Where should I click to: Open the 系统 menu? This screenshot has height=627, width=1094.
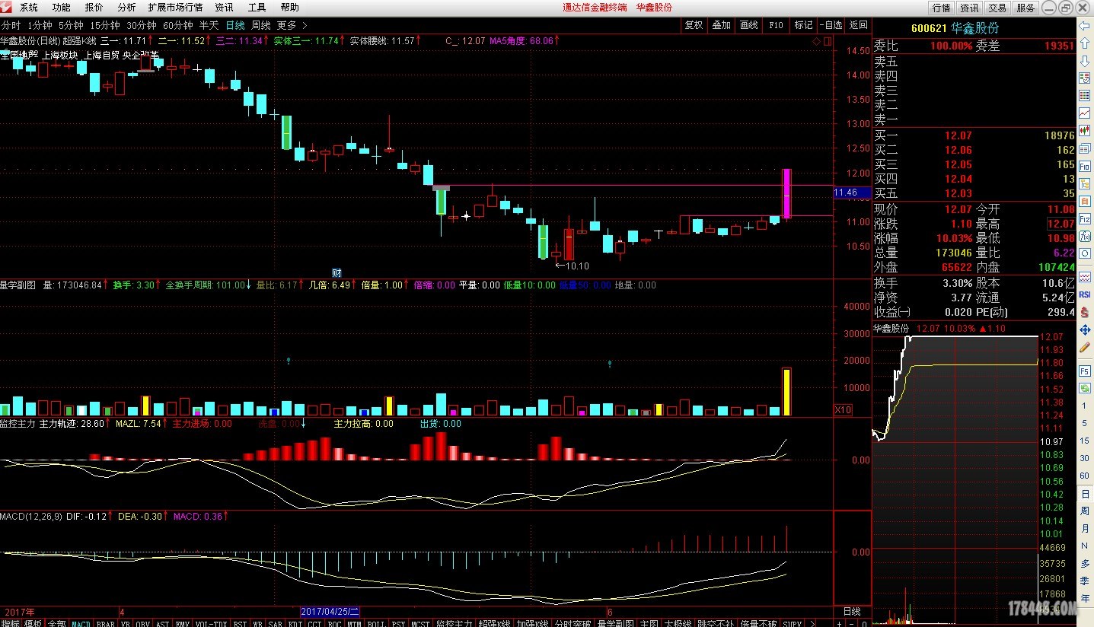coord(29,8)
